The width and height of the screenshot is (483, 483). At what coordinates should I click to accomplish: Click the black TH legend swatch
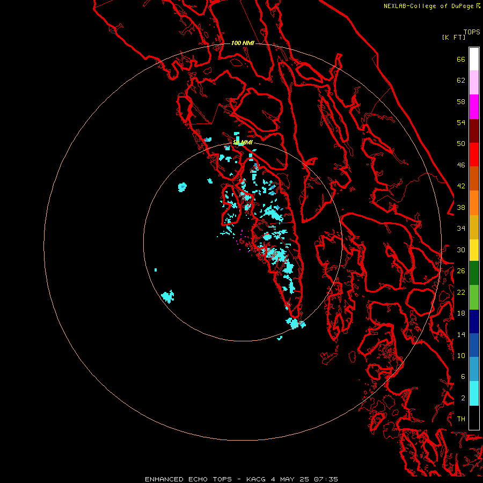pyautogui.click(x=474, y=418)
